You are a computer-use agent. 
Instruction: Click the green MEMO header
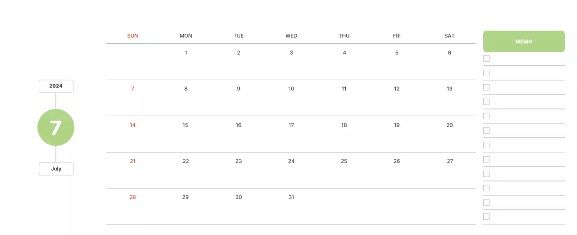point(524,41)
